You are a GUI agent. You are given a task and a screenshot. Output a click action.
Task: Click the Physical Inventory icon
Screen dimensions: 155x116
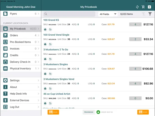pyautogui.click(x=5, y=68)
